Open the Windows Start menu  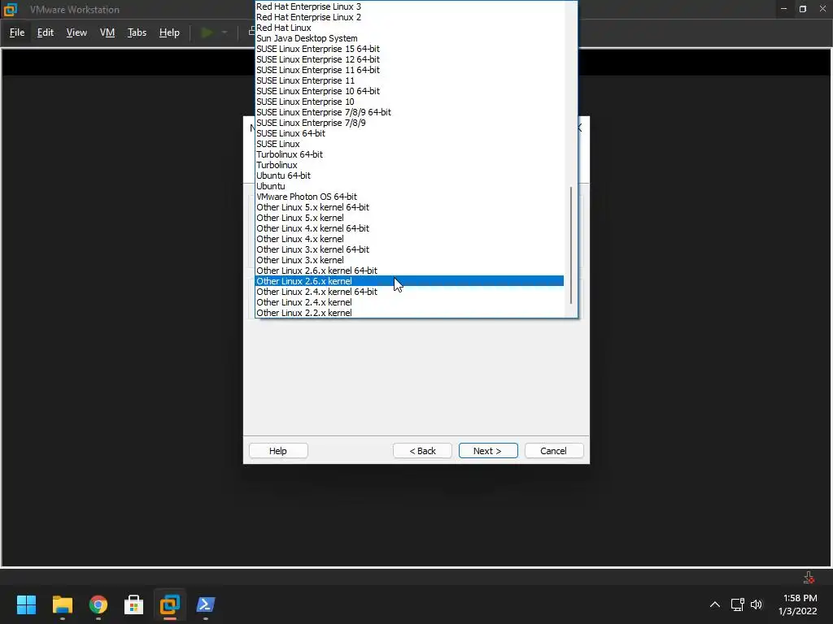click(26, 604)
